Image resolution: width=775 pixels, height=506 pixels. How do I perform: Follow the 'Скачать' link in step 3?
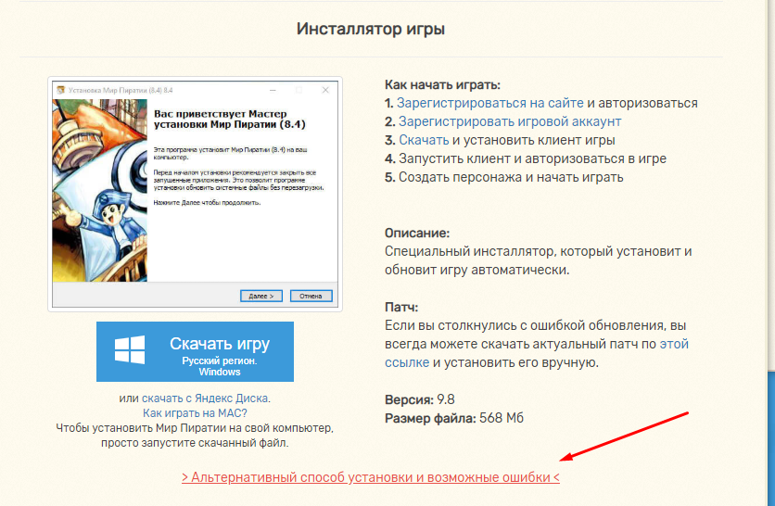[424, 140]
